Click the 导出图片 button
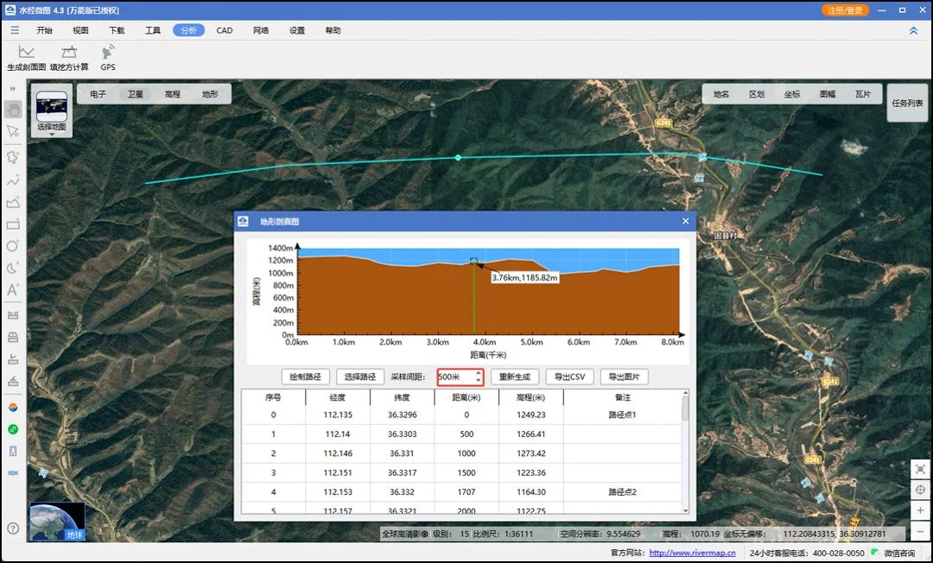This screenshot has height=563, width=933. click(x=625, y=376)
